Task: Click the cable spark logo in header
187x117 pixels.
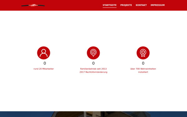Action: click(33, 5)
